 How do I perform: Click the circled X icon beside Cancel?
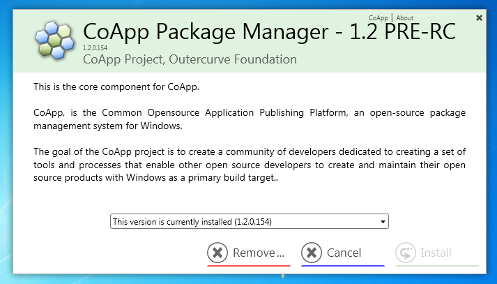312,253
